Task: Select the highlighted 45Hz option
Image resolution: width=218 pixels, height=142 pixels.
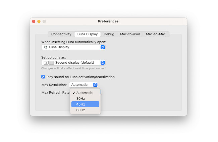Action: point(85,104)
